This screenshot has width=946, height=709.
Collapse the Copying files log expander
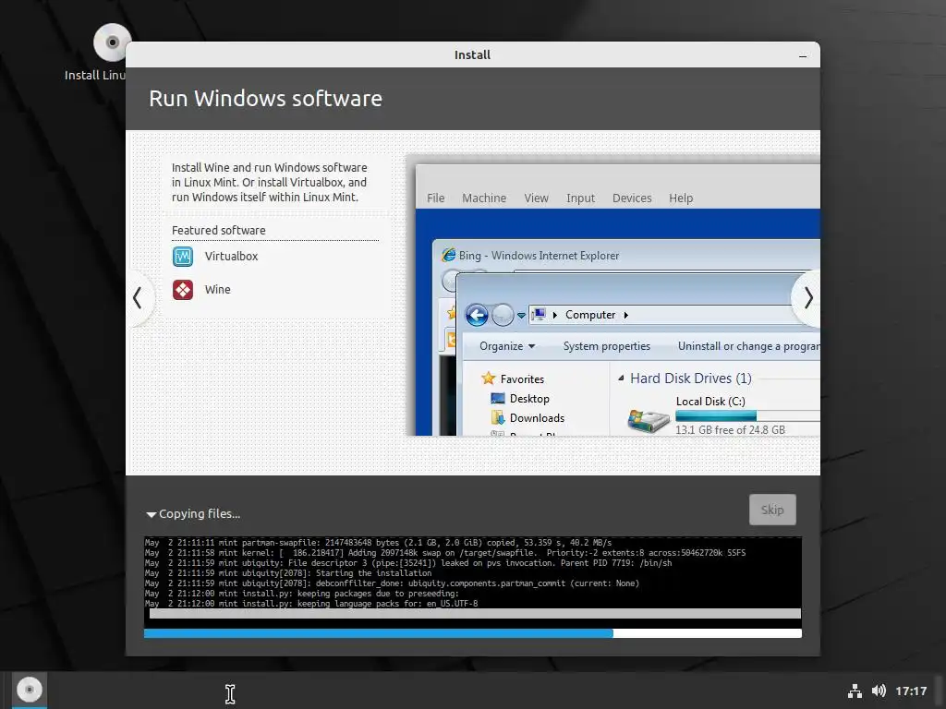pos(151,514)
